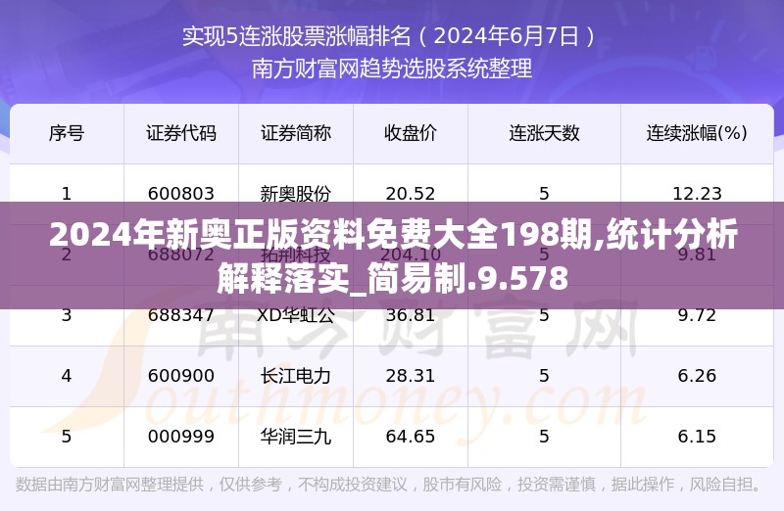The height and width of the screenshot is (511, 784).
Task: Click 连涨天数 value for 长江电力
Action: click(x=544, y=376)
